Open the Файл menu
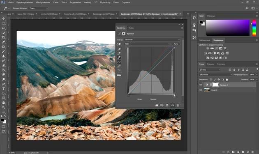Viewport: 259px width, 154px height. pyautogui.click(x=11, y=2)
